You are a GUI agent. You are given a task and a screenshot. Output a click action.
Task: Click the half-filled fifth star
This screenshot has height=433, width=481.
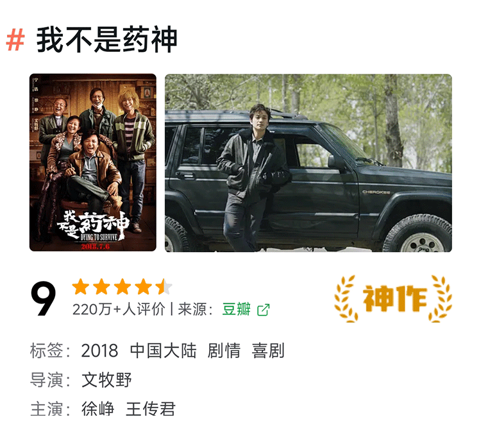164,287
